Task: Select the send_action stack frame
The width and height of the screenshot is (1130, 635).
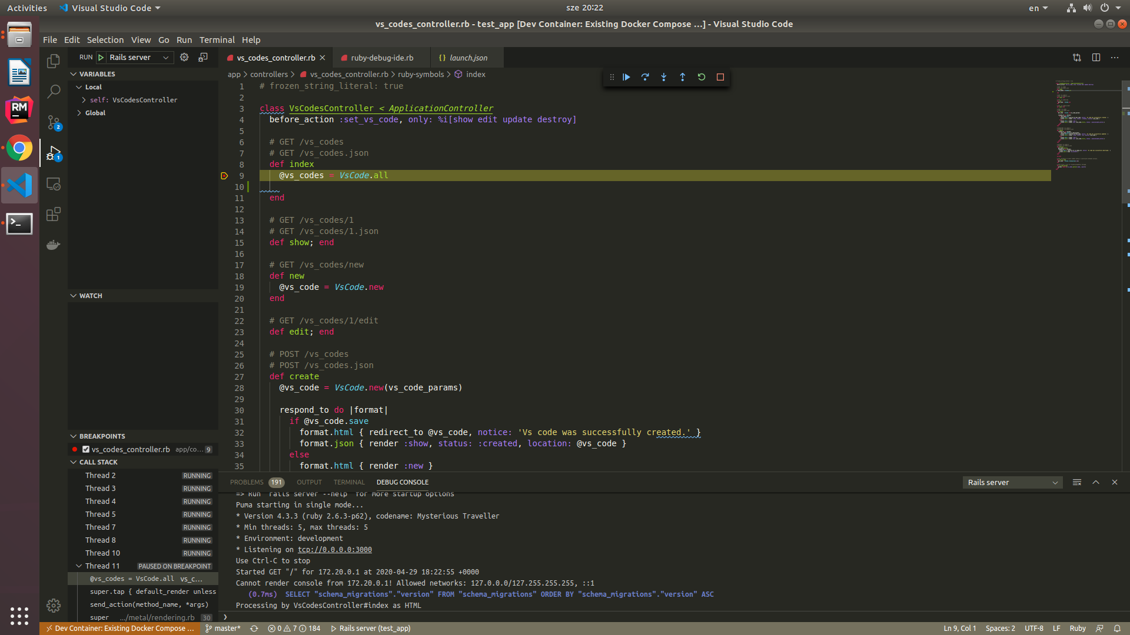Action: tap(143, 604)
